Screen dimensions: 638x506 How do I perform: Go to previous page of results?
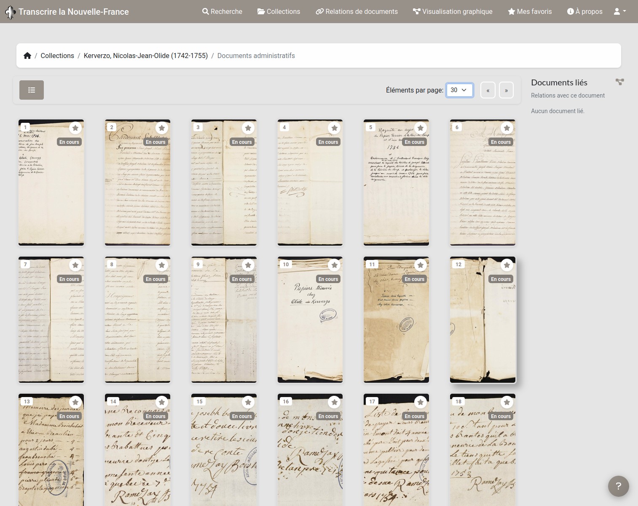(488, 90)
